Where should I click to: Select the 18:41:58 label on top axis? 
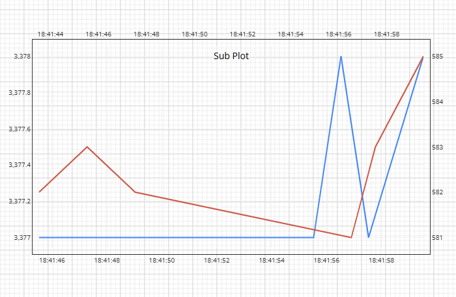coord(387,34)
